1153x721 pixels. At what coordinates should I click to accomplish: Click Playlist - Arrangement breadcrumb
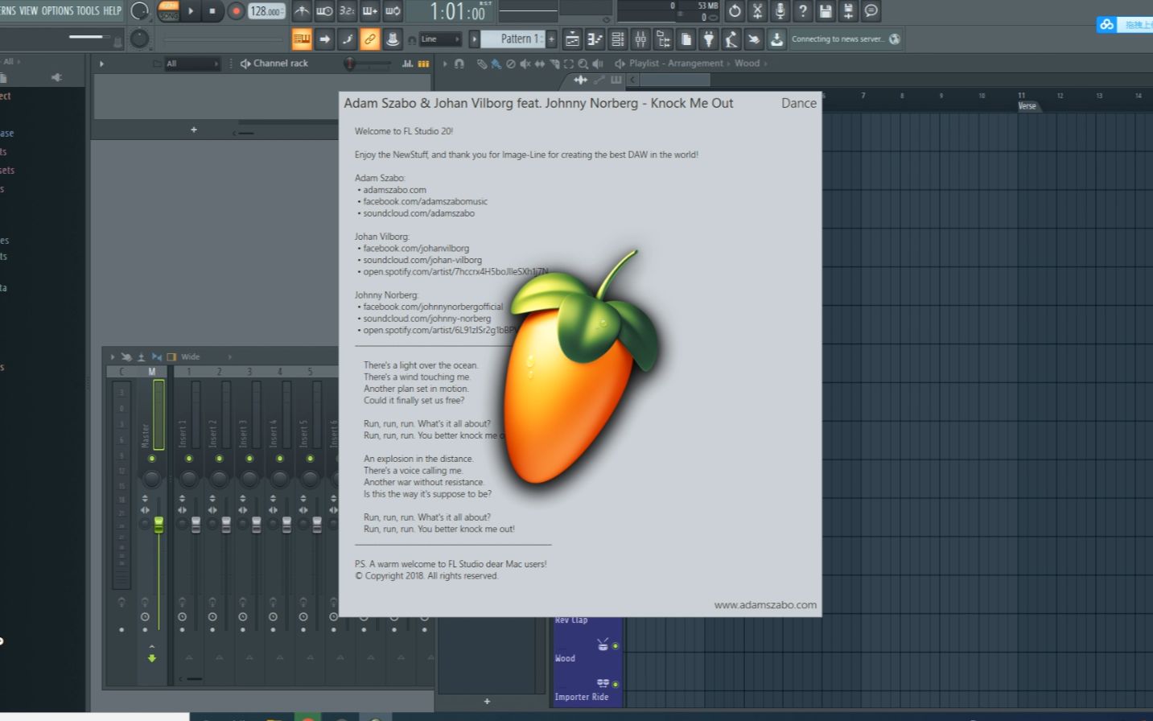pyautogui.click(x=676, y=64)
